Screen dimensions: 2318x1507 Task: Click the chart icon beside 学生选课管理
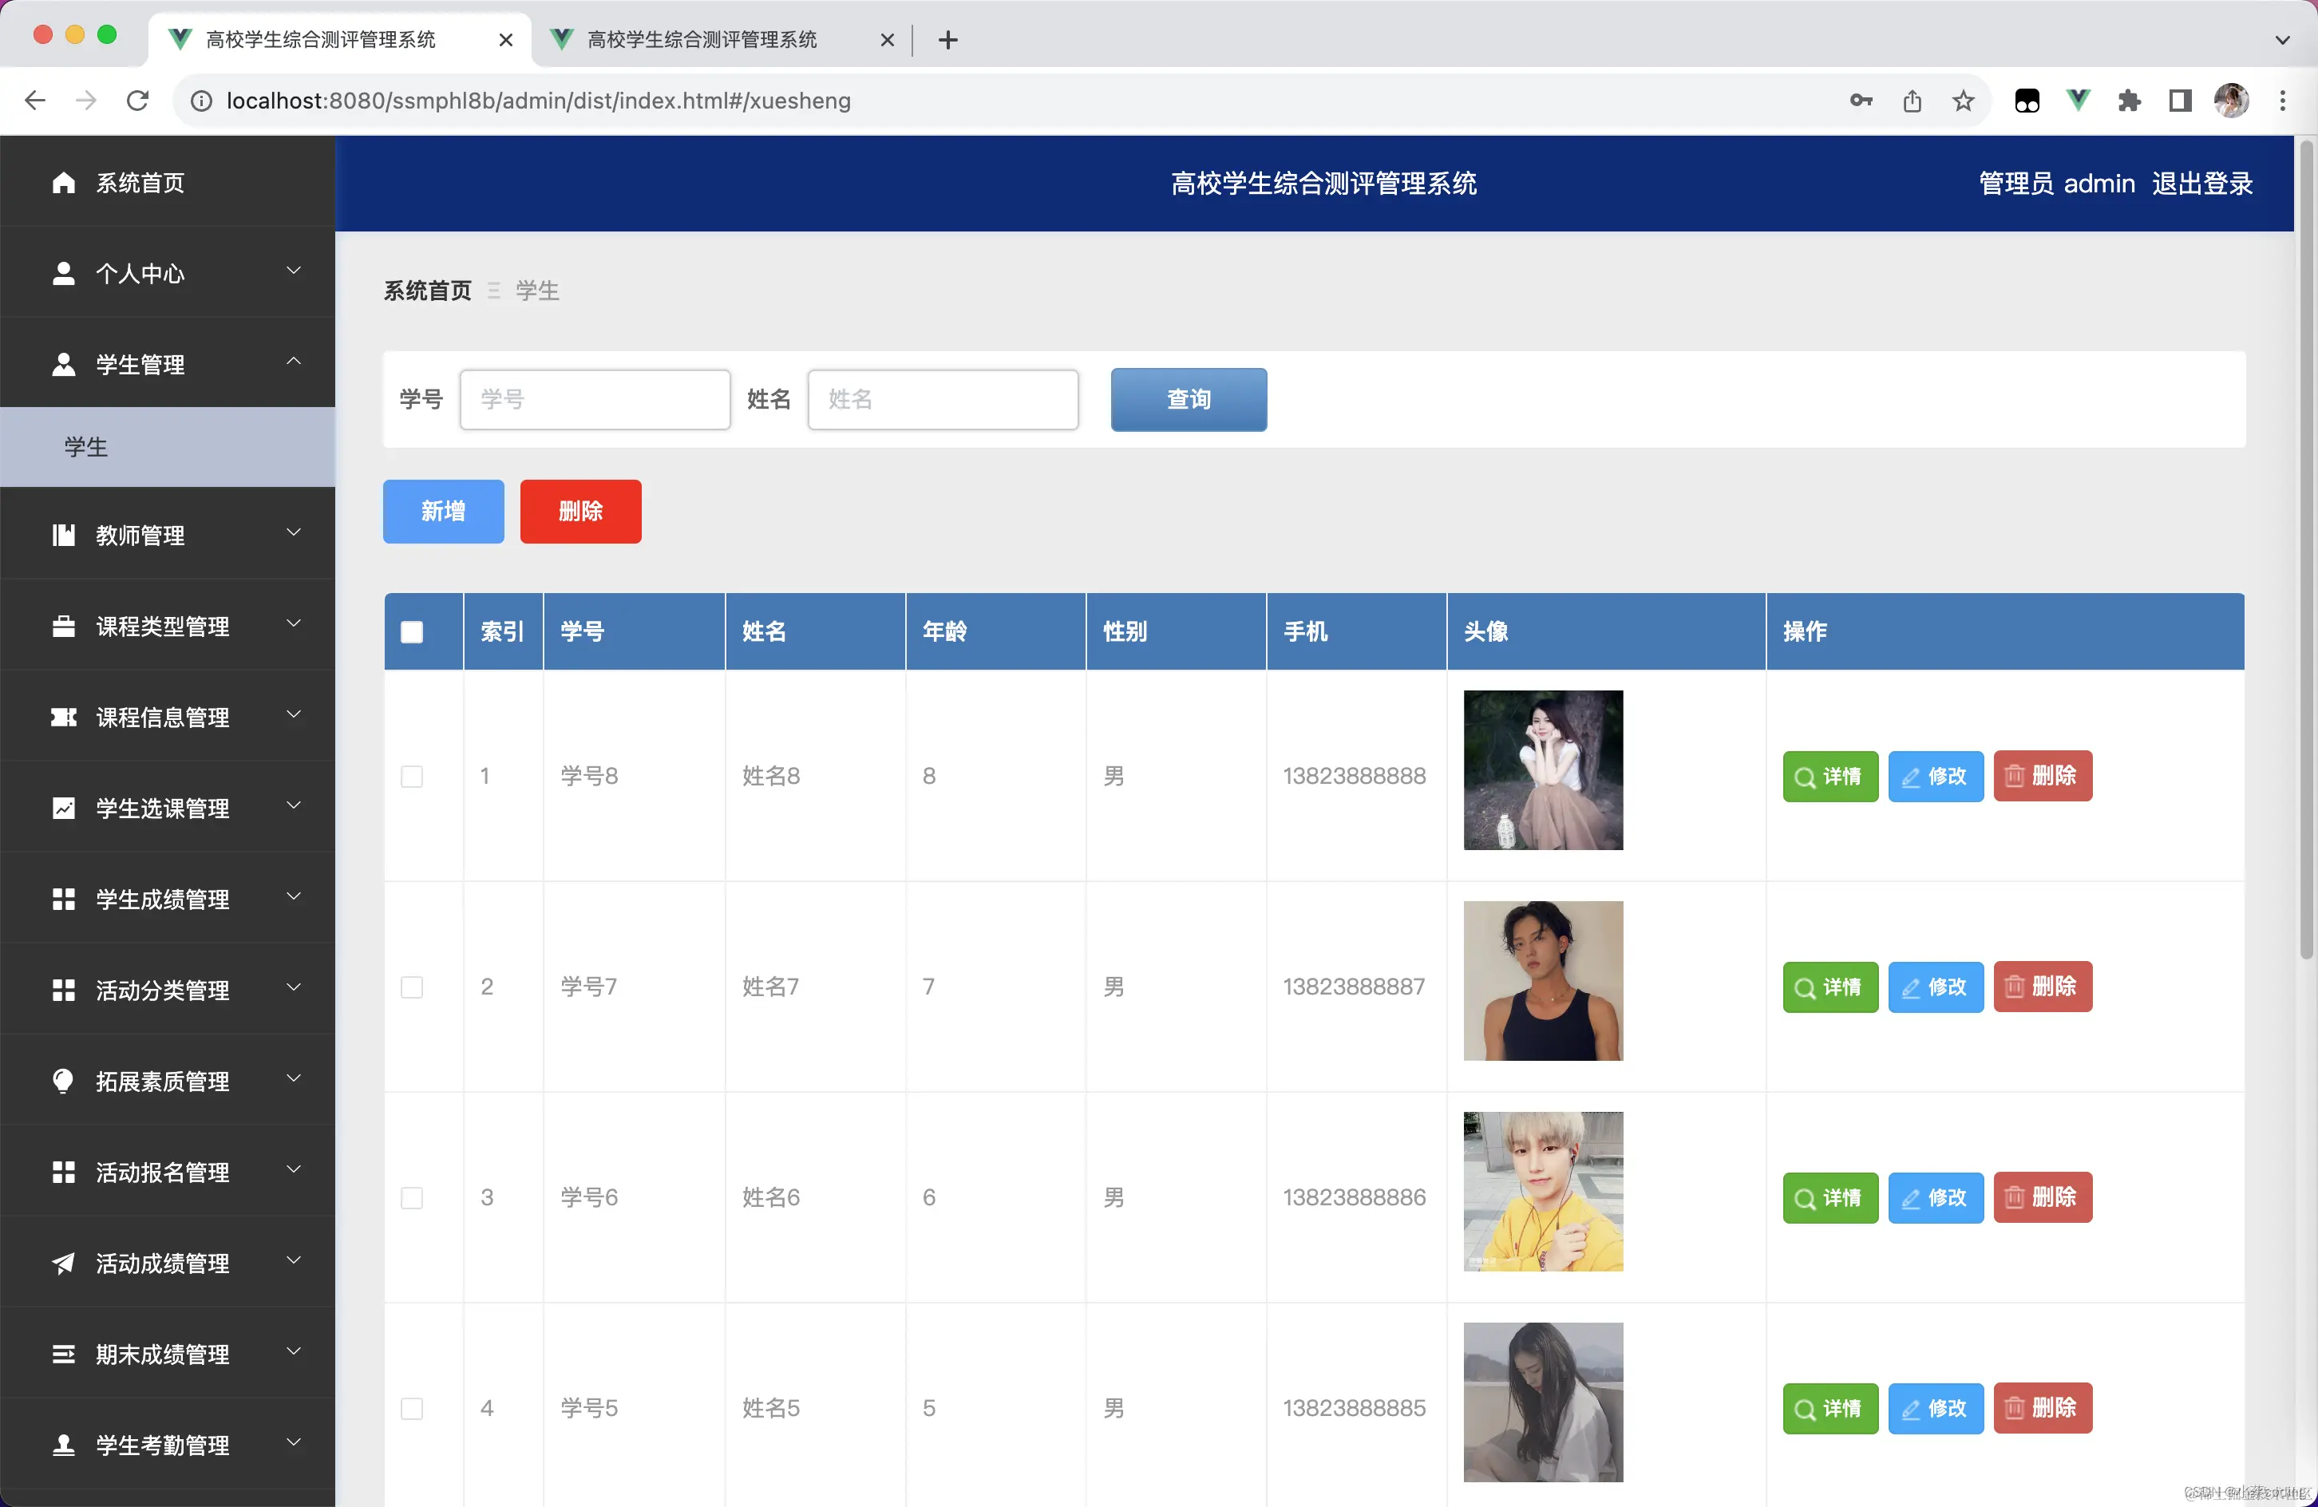tap(63, 808)
